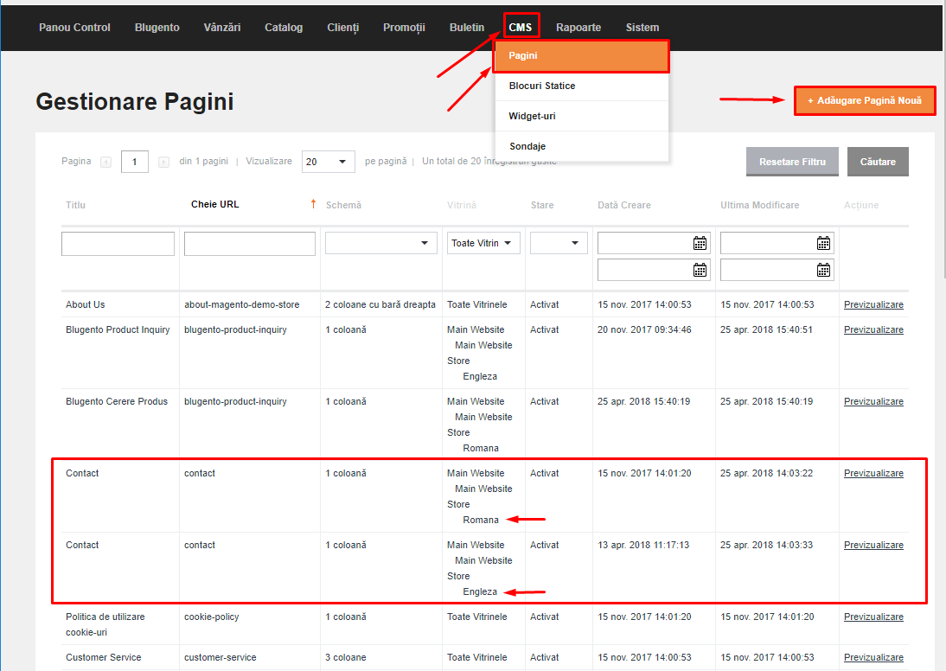Select the about-magento-demo-store URL key cell
946x671 pixels.
(242, 304)
